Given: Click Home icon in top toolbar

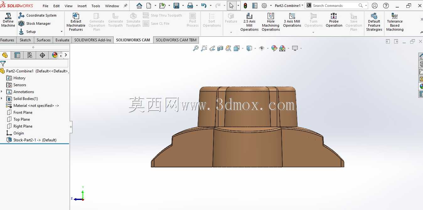Looking at the screenshot, I should tap(139, 6).
